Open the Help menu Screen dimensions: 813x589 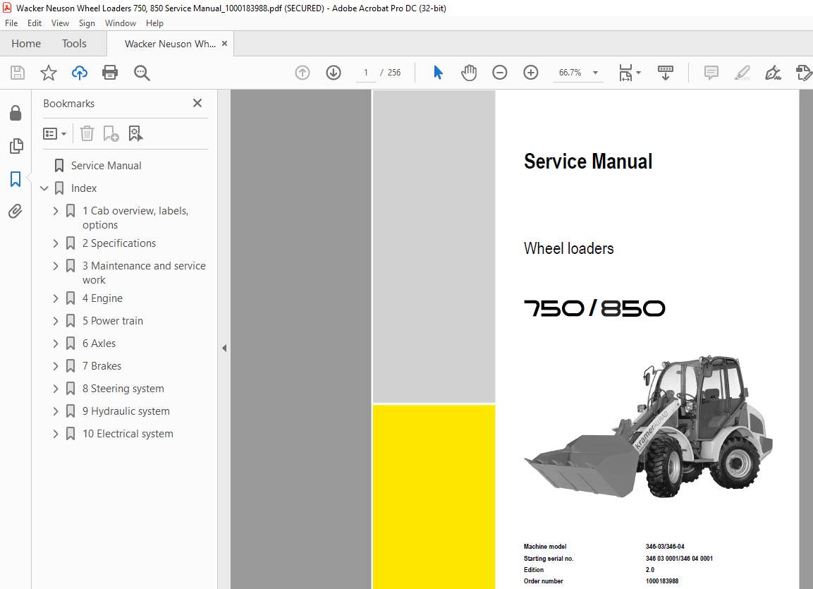[x=154, y=23]
